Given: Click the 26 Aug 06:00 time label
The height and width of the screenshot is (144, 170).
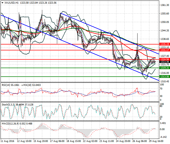Looking at the screenshot, I should point(140,141).
